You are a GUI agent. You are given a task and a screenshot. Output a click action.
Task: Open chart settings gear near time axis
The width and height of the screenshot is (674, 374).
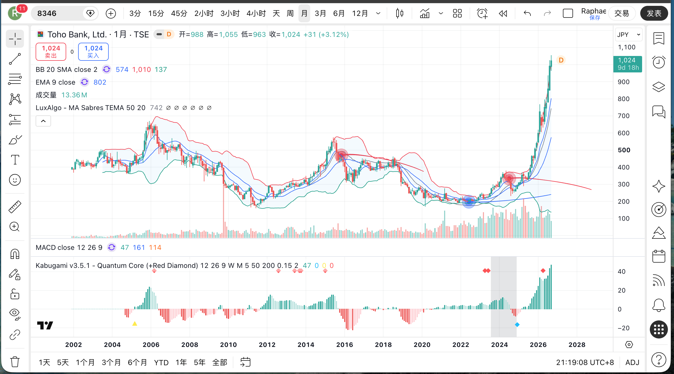[629, 345]
